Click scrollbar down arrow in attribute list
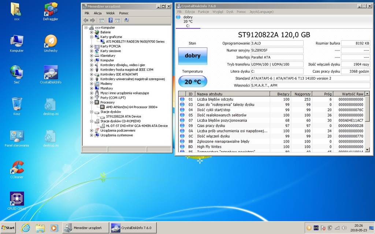Image resolution: width=375 pixels, height=234 pixels. point(367,150)
